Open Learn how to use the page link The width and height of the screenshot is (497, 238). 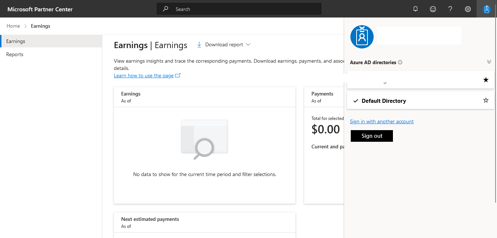pyautogui.click(x=144, y=75)
